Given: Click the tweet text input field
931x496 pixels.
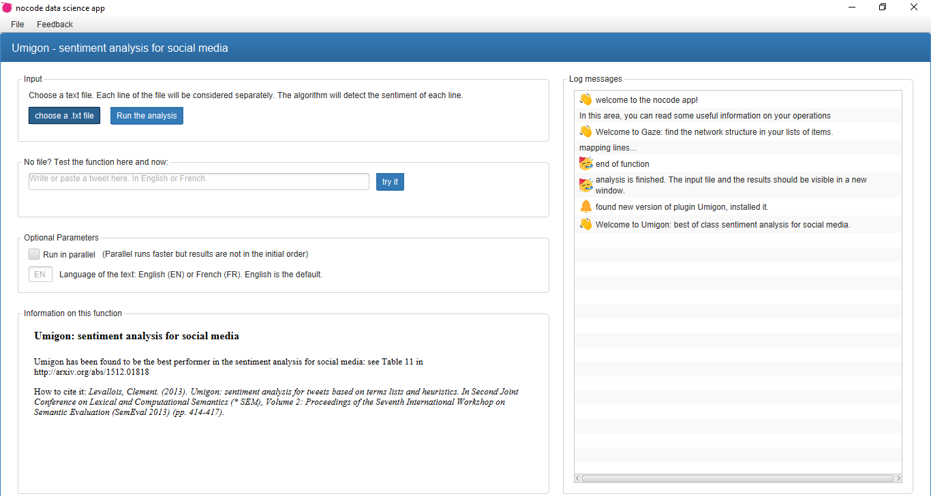Looking at the screenshot, I should click(199, 181).
